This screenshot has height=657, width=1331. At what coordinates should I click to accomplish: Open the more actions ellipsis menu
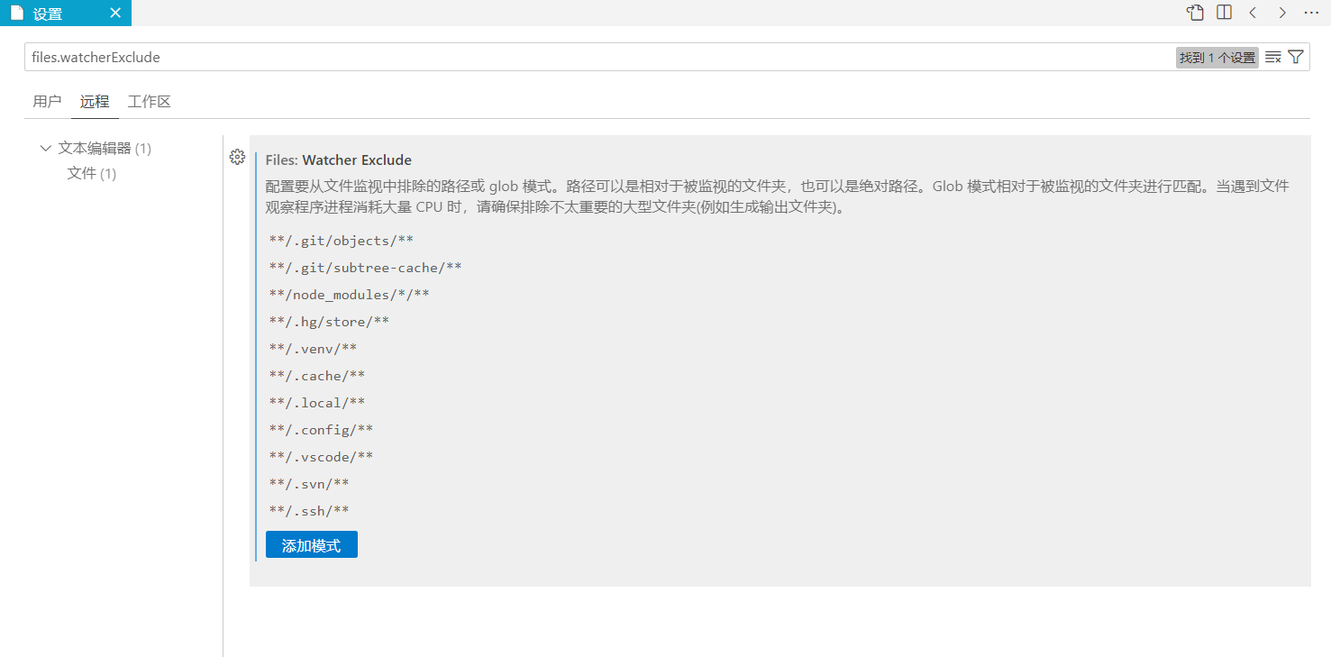coord(1311,13)
